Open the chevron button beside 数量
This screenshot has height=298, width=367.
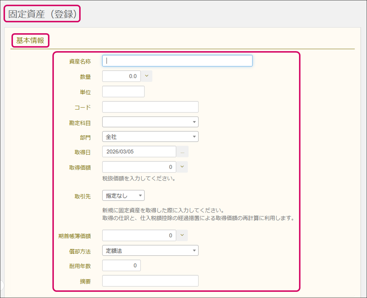click(x=147, y=76)
